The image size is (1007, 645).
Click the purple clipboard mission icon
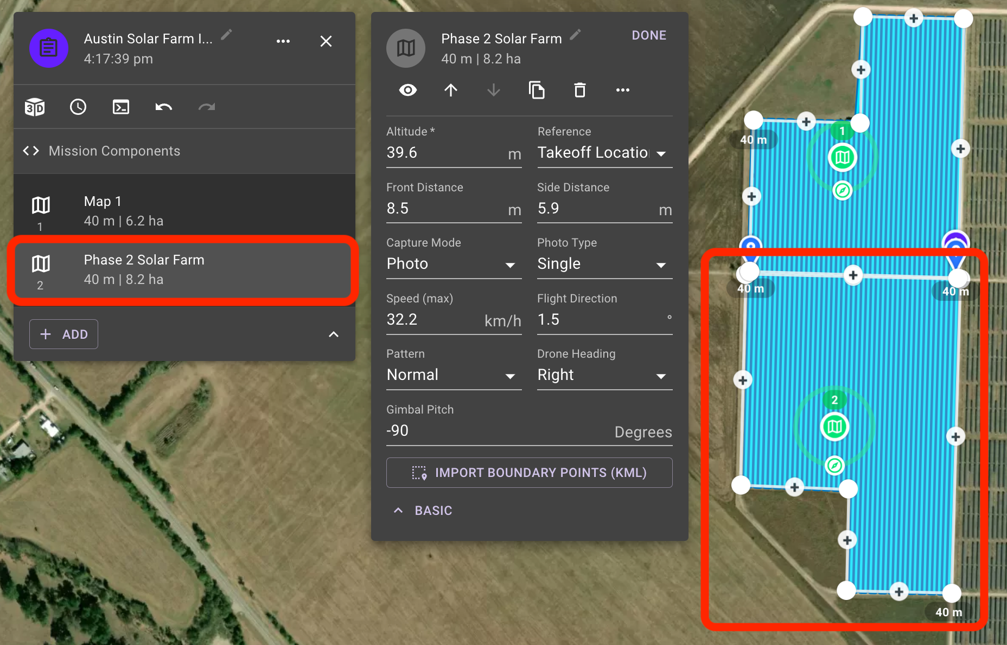pos(49,48)
